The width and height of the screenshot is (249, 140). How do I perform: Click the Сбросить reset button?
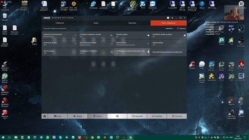point(181,28)
